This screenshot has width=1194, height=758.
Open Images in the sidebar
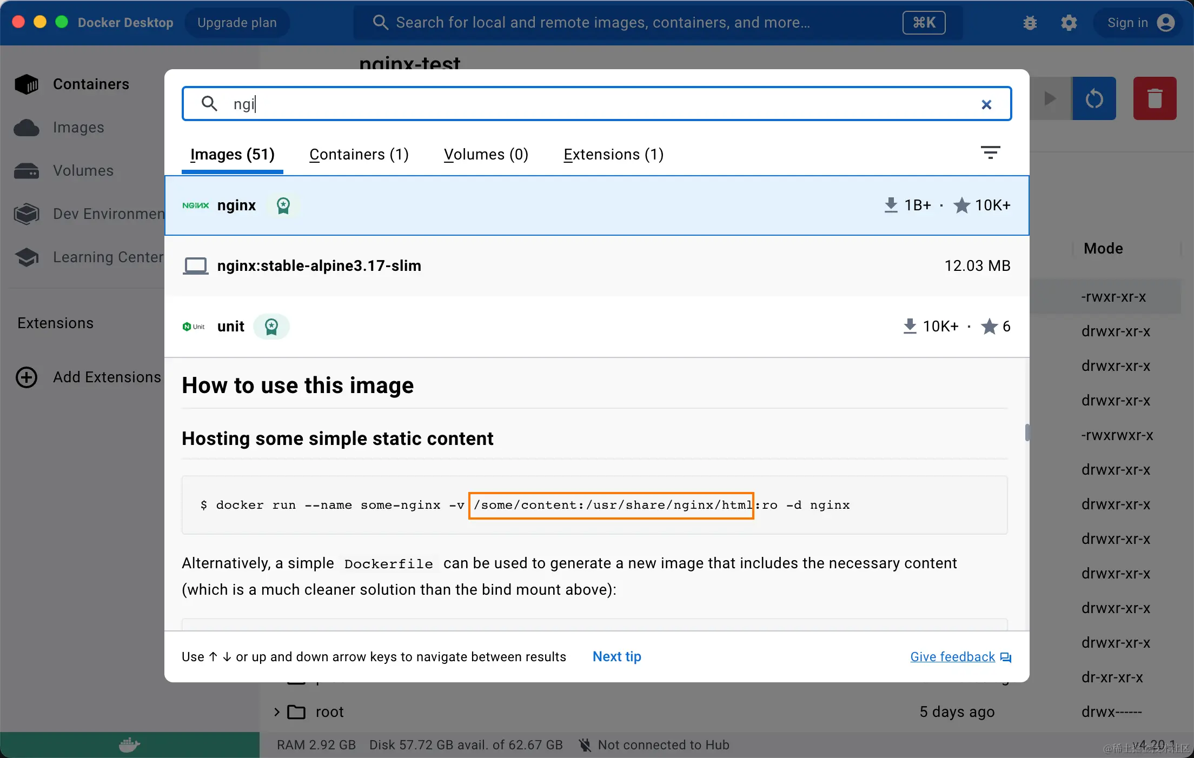pos(78,128)
